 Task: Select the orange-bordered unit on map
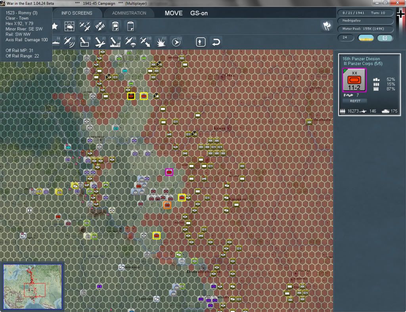click(x=167, y=205)
